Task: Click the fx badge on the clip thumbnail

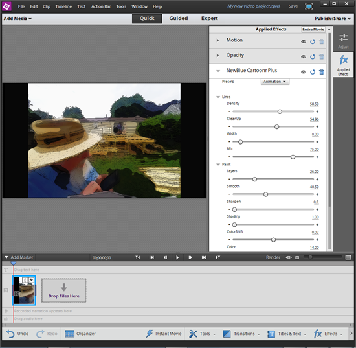Action: (x=31, y=280)
